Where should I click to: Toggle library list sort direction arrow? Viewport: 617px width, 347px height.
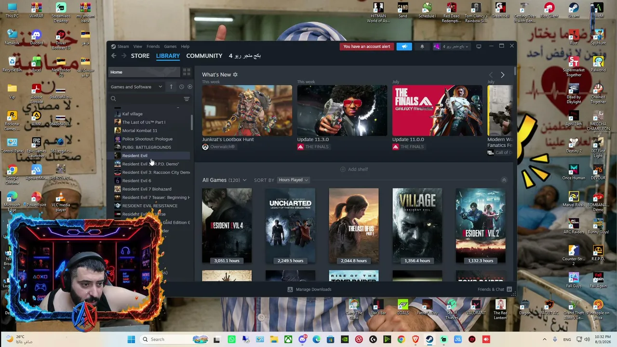[x=171, y=87]
